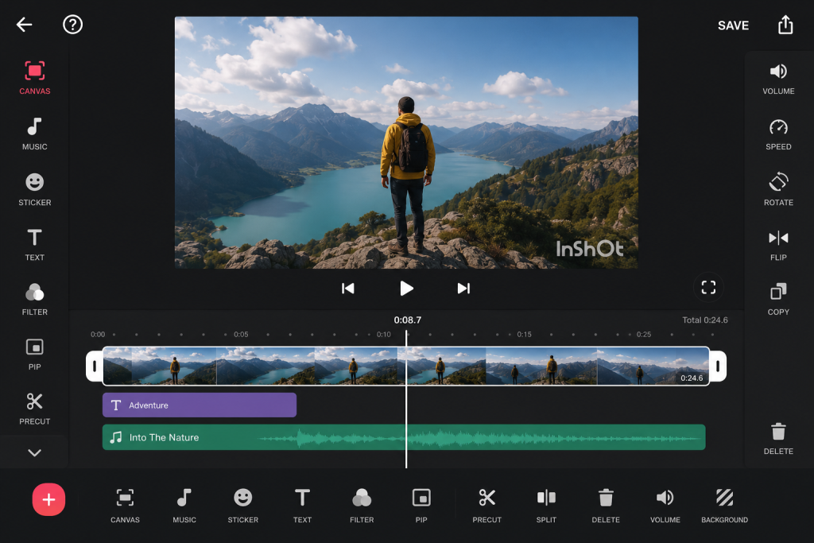Play the video preview
This screenshot has width=814, height=543.
click(406, 288)
